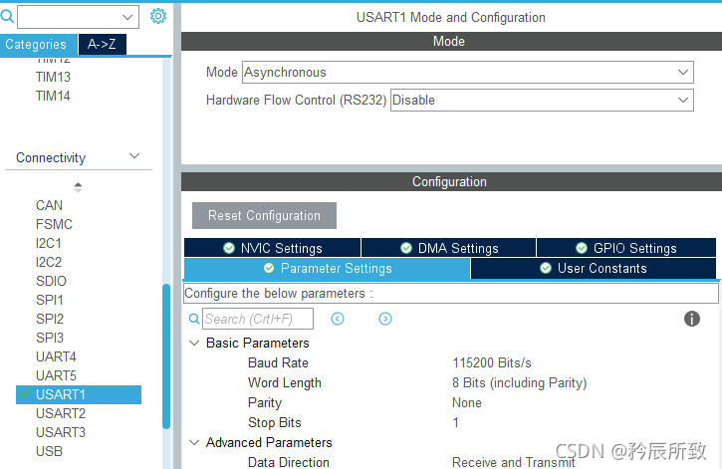Viewport: 722px width, 469px height.
Task: Click the Search (Ctrl+F) parameter field
Action: [x=258, y=319]
